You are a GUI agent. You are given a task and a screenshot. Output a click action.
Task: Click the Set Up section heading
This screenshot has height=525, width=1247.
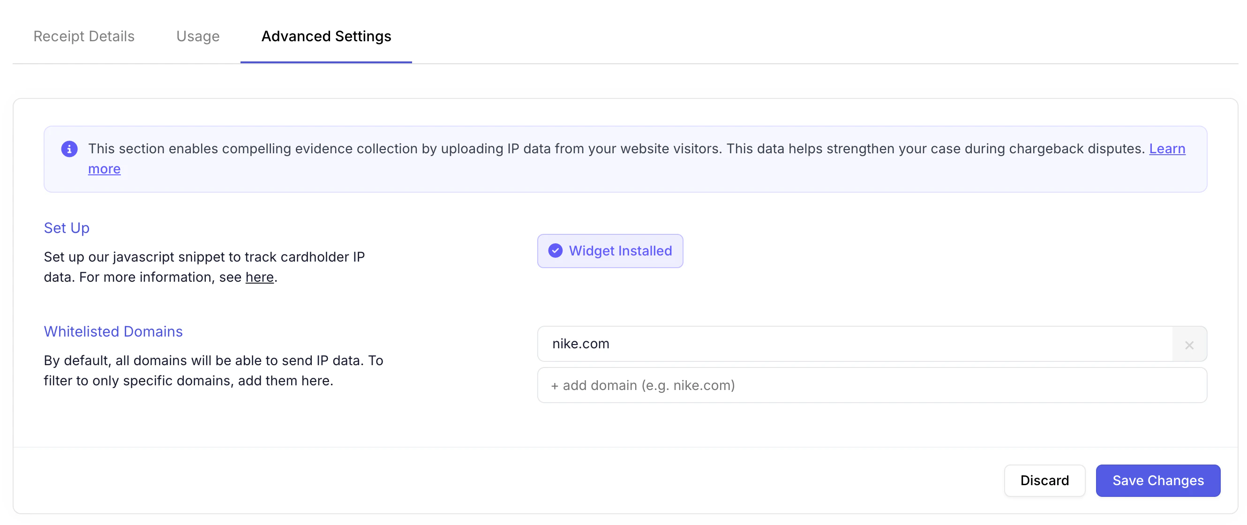pos(67,227)
